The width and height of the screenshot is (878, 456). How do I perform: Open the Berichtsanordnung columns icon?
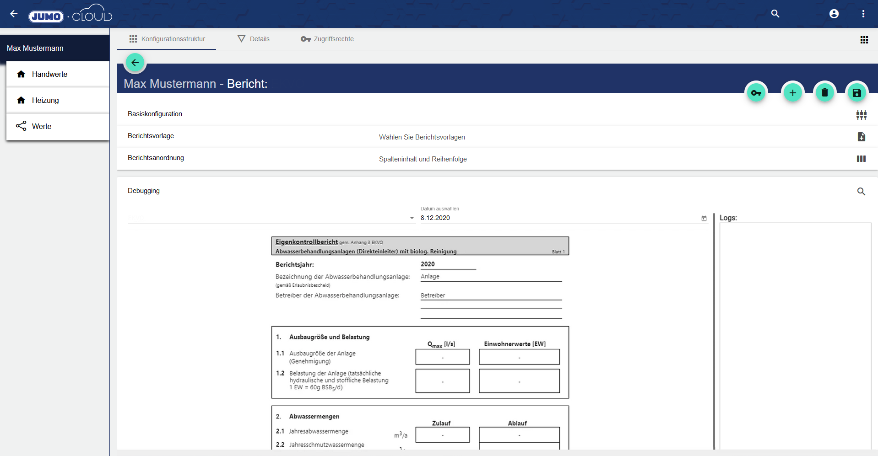pyautogui.click(x=861, y=159)
